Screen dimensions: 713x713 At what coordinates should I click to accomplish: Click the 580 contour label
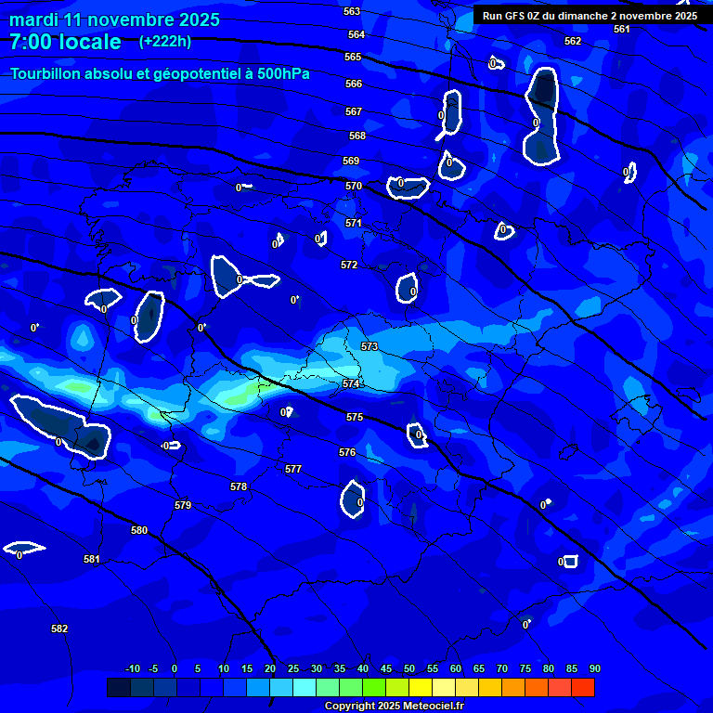click(x=139, y=530)
